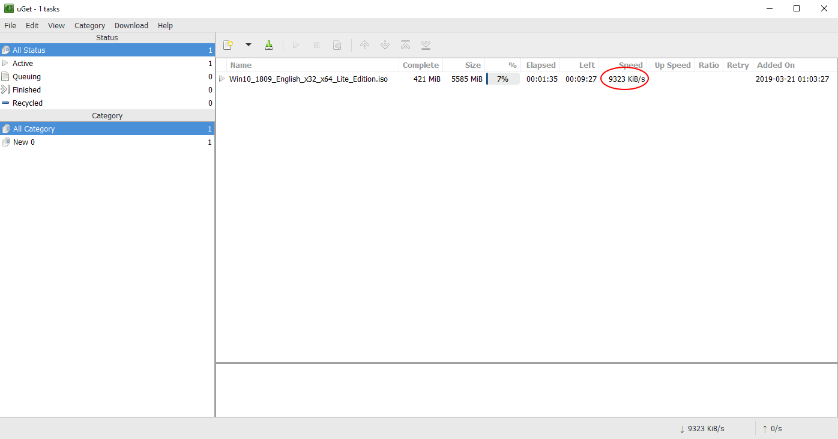Screen dimensions: 838x439
Task: Open the Category menu
Action: pos(89,26)
